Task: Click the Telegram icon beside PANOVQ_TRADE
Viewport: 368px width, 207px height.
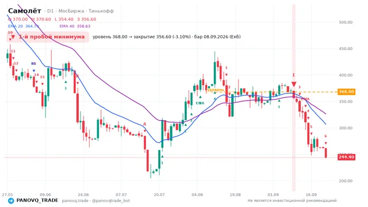Action: [11, 201]
